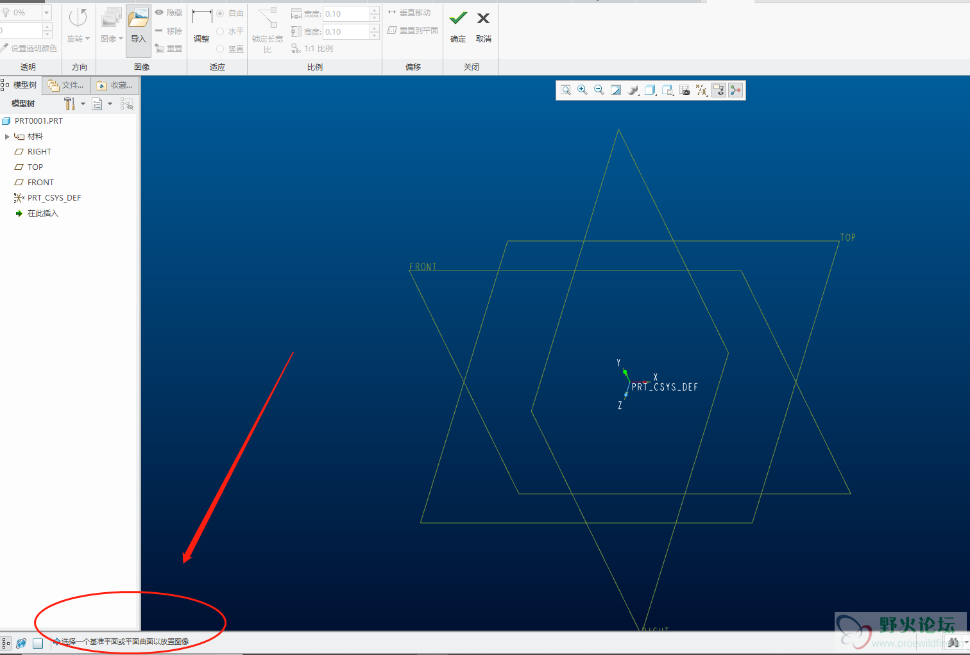Click the 旋转 (Rotate) tool icon

click(x=78, y=19)
